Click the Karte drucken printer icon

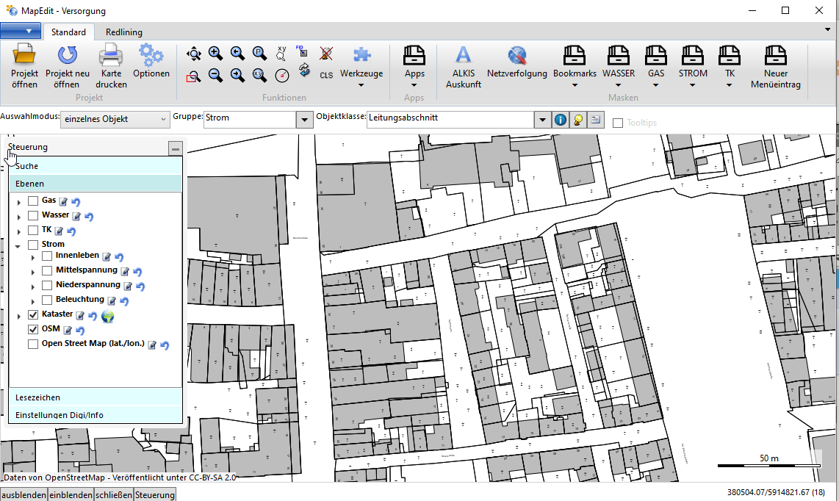[111, 55]
